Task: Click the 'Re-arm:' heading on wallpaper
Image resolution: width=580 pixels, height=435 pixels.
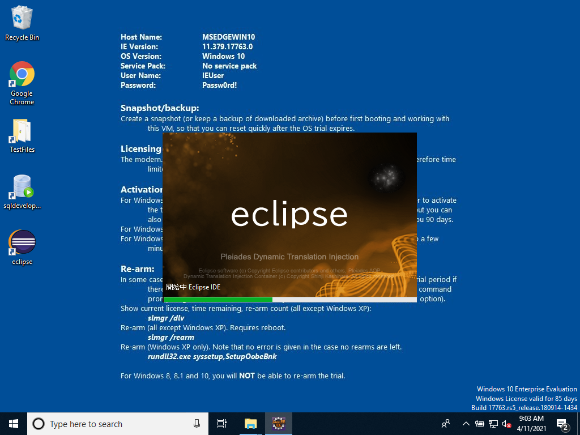Action: (x=137, y=269)
